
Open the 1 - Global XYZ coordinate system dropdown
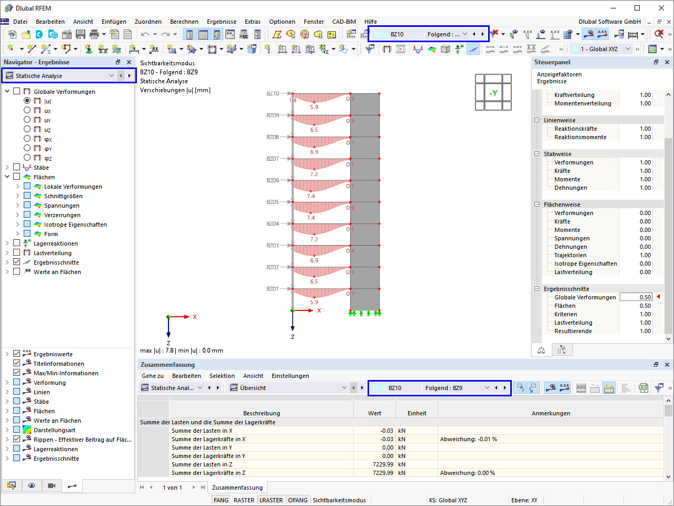tap(628, 49)
